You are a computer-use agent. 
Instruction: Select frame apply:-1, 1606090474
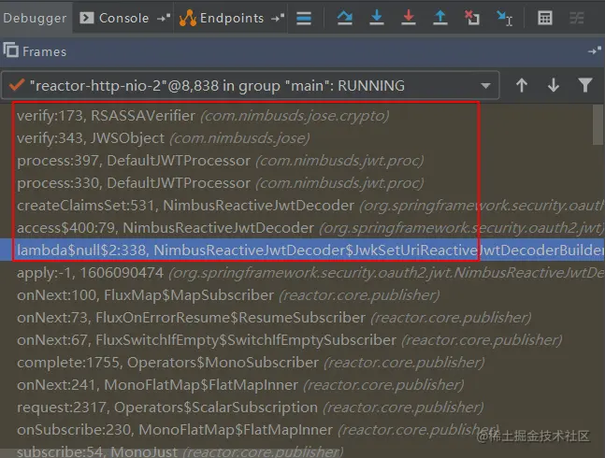(303, 273)
